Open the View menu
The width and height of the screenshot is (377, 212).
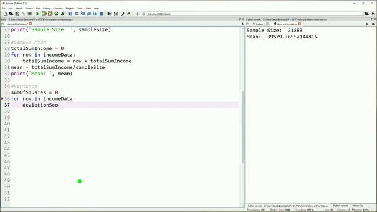point(88,8)
